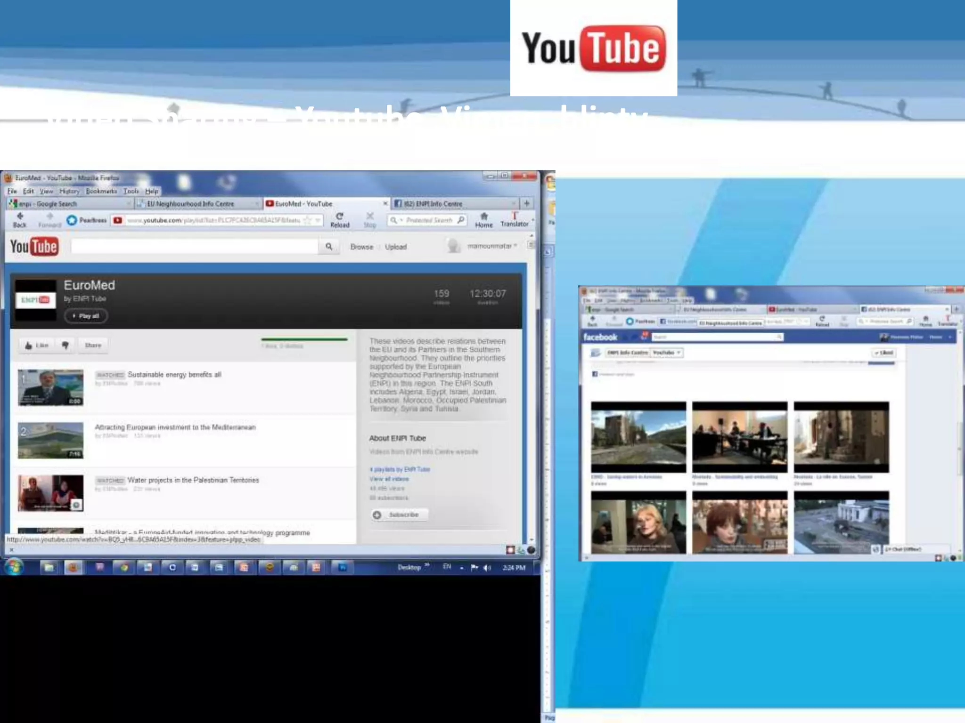The height and width of the screenshot is (723, 965).
Task: Switch to ENPI Info Centre Facebook tab
Action: pyautogui.click(x=455, y=203)
